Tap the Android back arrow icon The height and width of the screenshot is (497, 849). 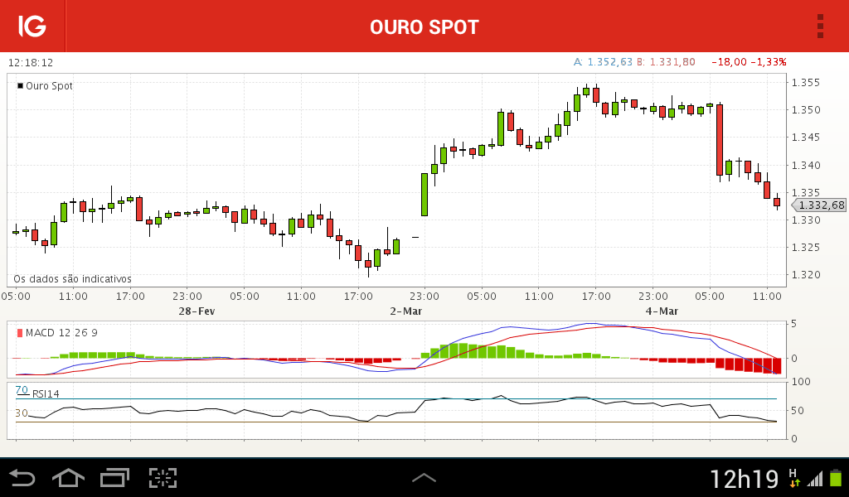pyautogui.click(x=22, y=478)
